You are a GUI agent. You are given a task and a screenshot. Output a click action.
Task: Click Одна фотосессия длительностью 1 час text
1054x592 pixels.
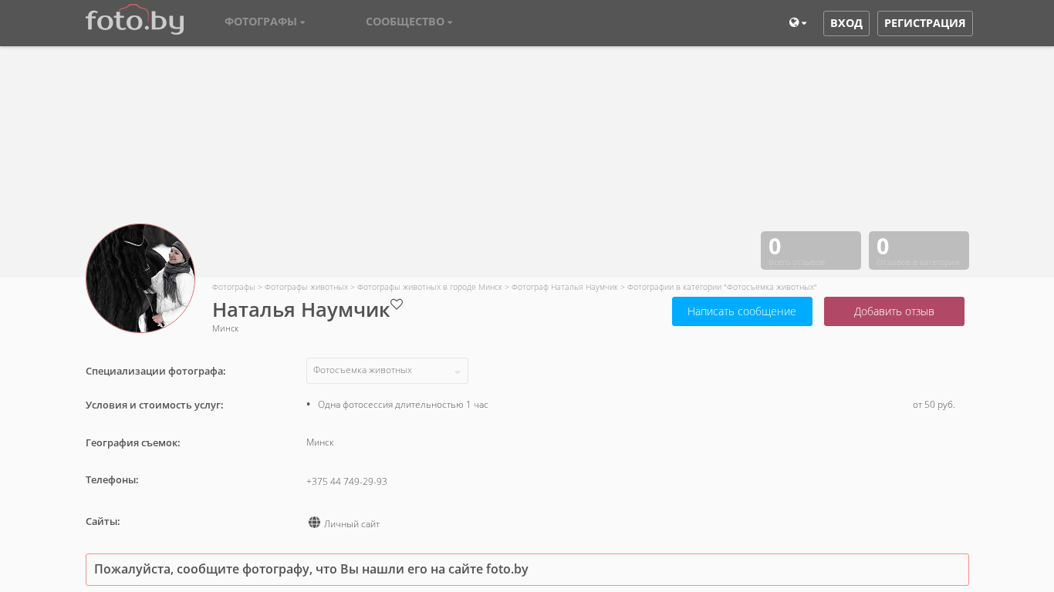[403, 405]
